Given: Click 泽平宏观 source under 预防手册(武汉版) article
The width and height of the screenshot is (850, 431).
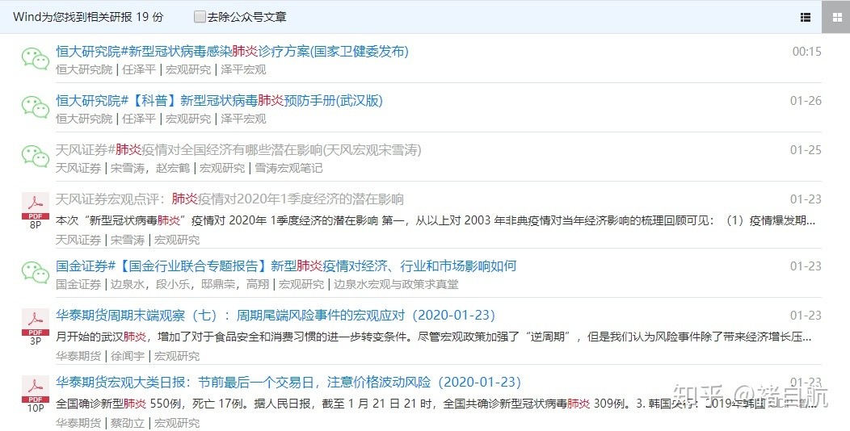Looking at the screenshot, I should coord(243,119).
